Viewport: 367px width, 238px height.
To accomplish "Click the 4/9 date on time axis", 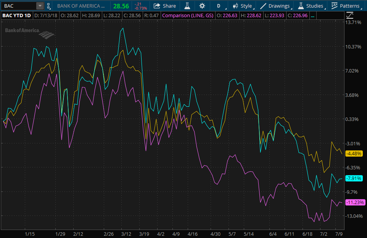I will pyautogui.click(x=176, y=234).
